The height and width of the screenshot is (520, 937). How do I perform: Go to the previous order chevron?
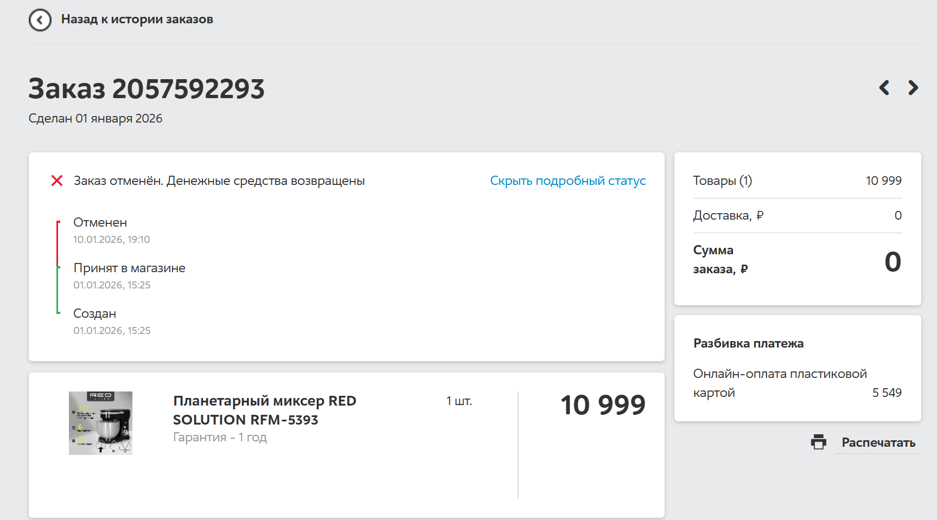(x=884, y=88)
